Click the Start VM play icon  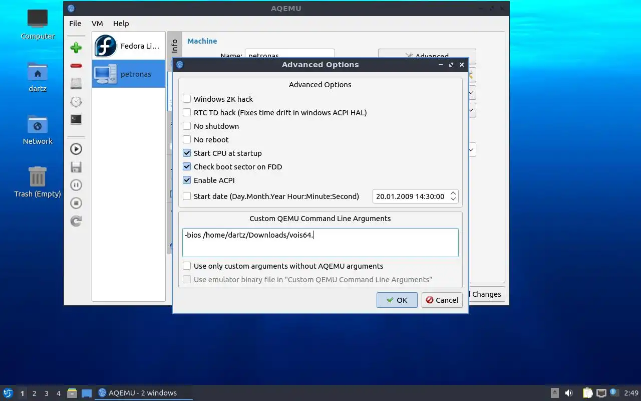click(76, 149)
